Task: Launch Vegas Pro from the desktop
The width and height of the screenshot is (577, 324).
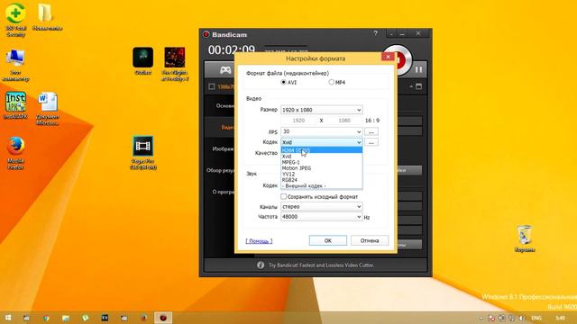Action: [x=142, y=153]
